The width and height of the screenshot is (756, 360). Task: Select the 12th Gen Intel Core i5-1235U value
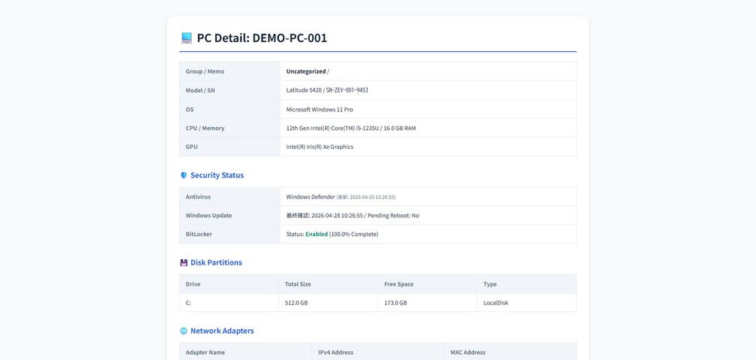click(351, 129)
